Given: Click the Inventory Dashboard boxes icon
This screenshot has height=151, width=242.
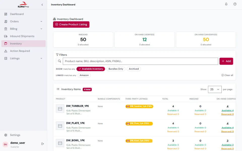Looking at the screenshot, I should [54, 19].
